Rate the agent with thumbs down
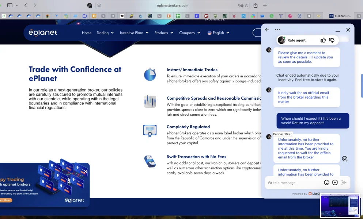The height and width of the screenshot is (219, 363). click(332, 40)
